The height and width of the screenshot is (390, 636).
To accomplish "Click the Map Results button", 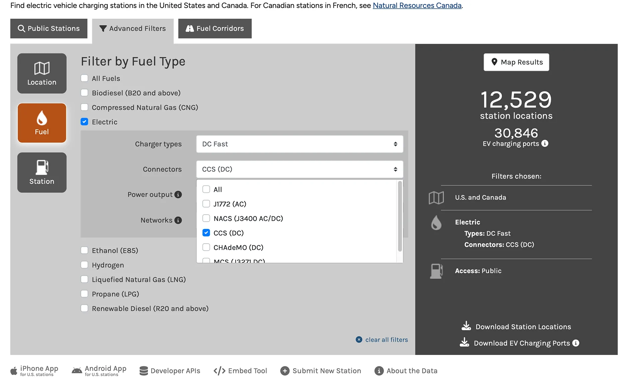I will (516, 62).
